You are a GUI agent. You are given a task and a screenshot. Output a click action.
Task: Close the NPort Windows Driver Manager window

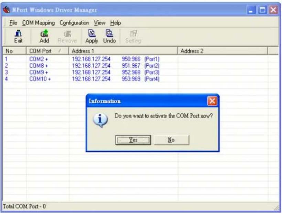click(273, 10)
